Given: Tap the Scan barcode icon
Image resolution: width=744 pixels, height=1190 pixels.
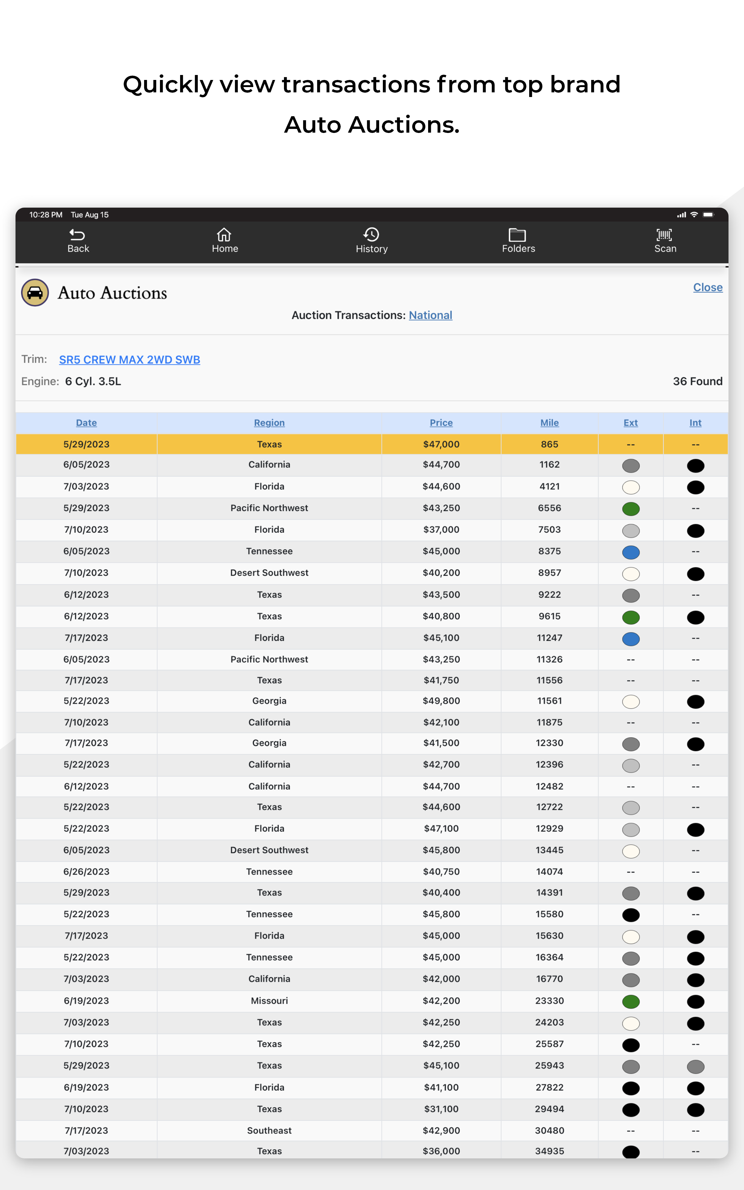Looking at the screenshot, I should 665,235.
